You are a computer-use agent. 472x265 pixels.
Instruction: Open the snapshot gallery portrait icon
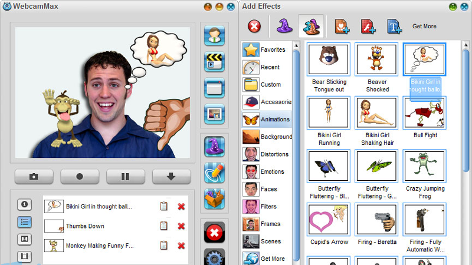tap(24, 239)
